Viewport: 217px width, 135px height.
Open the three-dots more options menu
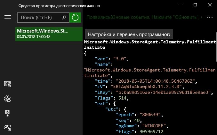(x=210, y=17)
